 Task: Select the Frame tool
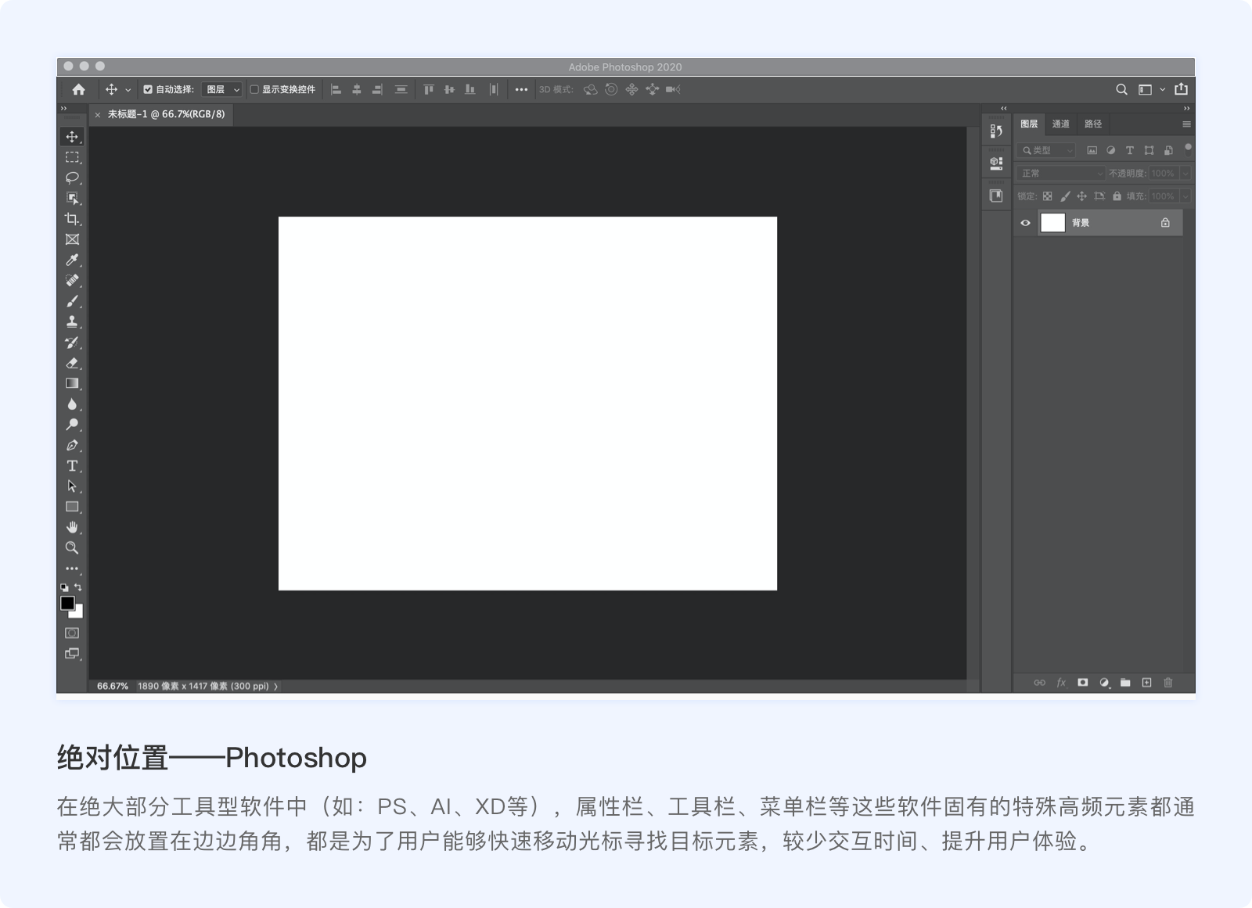pyautogui.click(x=72, y=239)
